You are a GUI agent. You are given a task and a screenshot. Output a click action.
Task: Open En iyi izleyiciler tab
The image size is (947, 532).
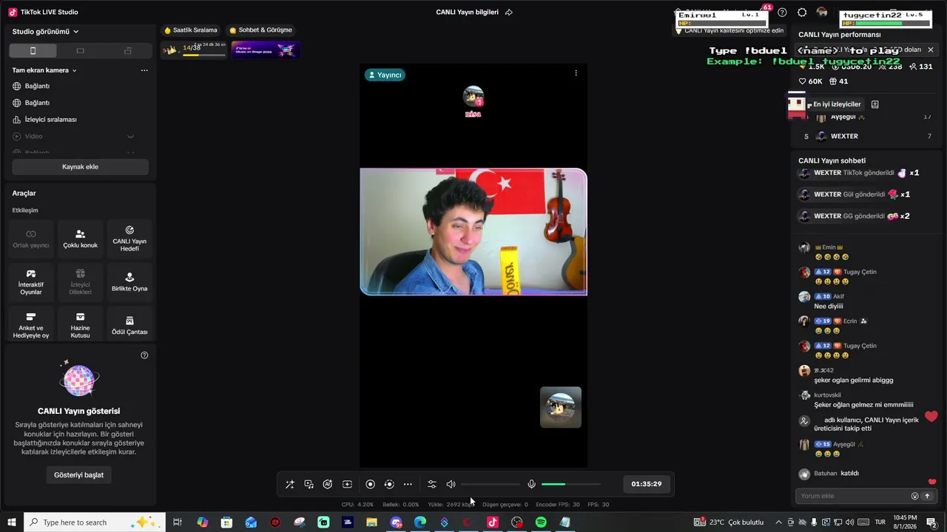coord(837,104)
